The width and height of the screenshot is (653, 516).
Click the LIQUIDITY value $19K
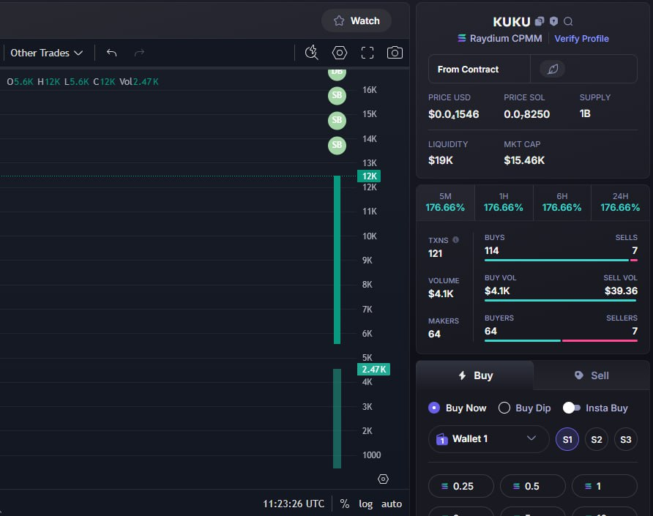440,160
